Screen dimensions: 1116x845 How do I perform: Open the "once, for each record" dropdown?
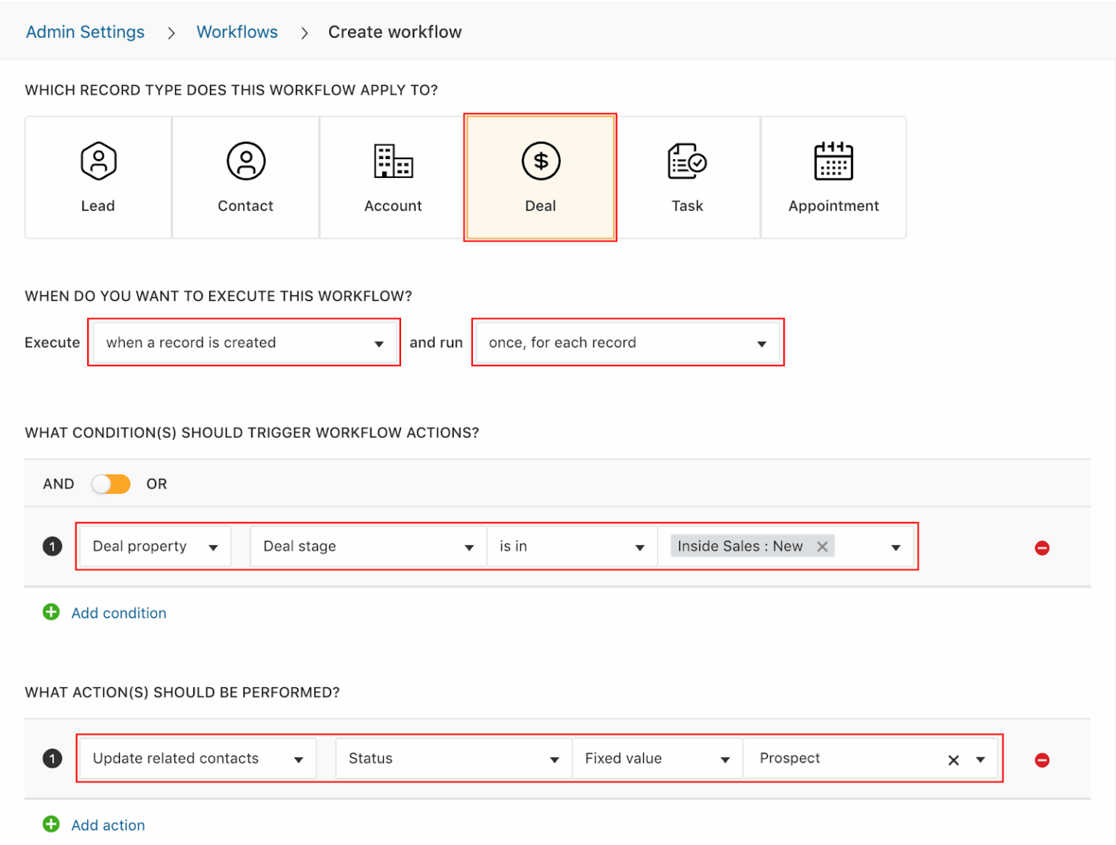627,342
